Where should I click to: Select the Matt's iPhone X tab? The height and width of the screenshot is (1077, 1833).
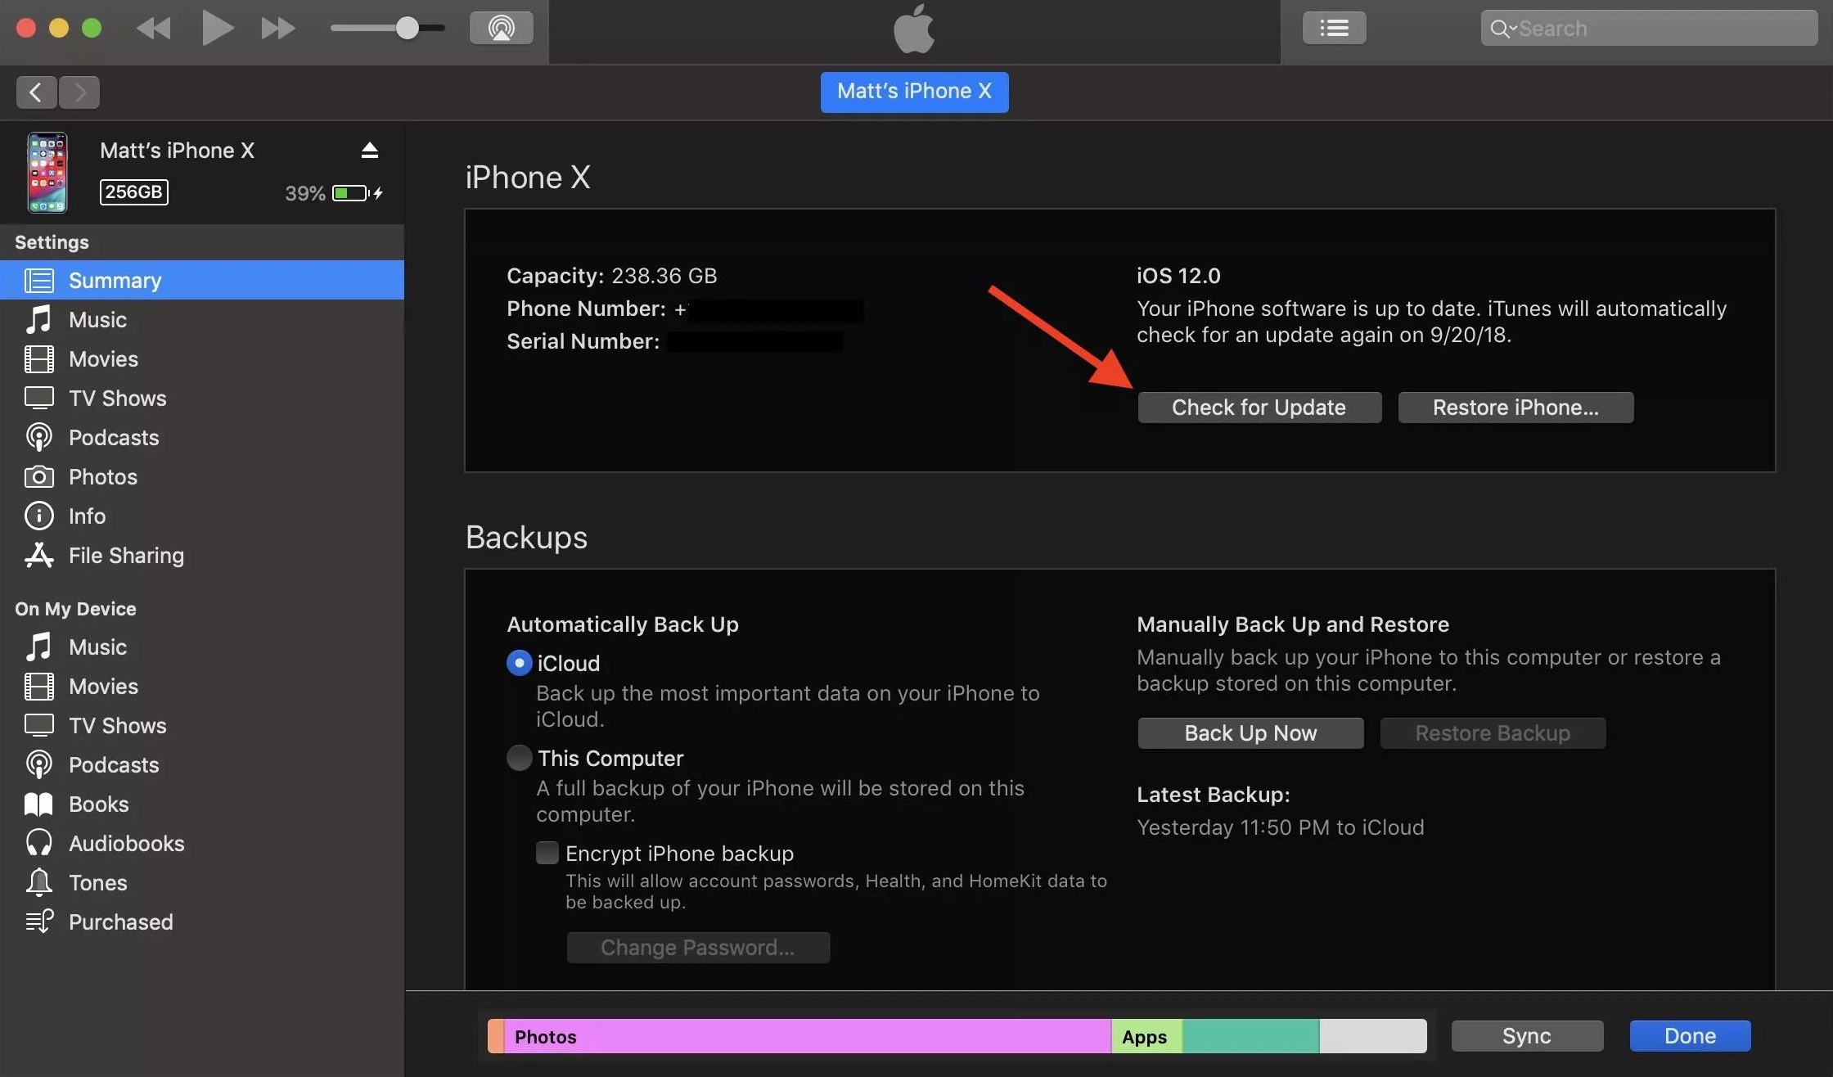coord(914,92)
